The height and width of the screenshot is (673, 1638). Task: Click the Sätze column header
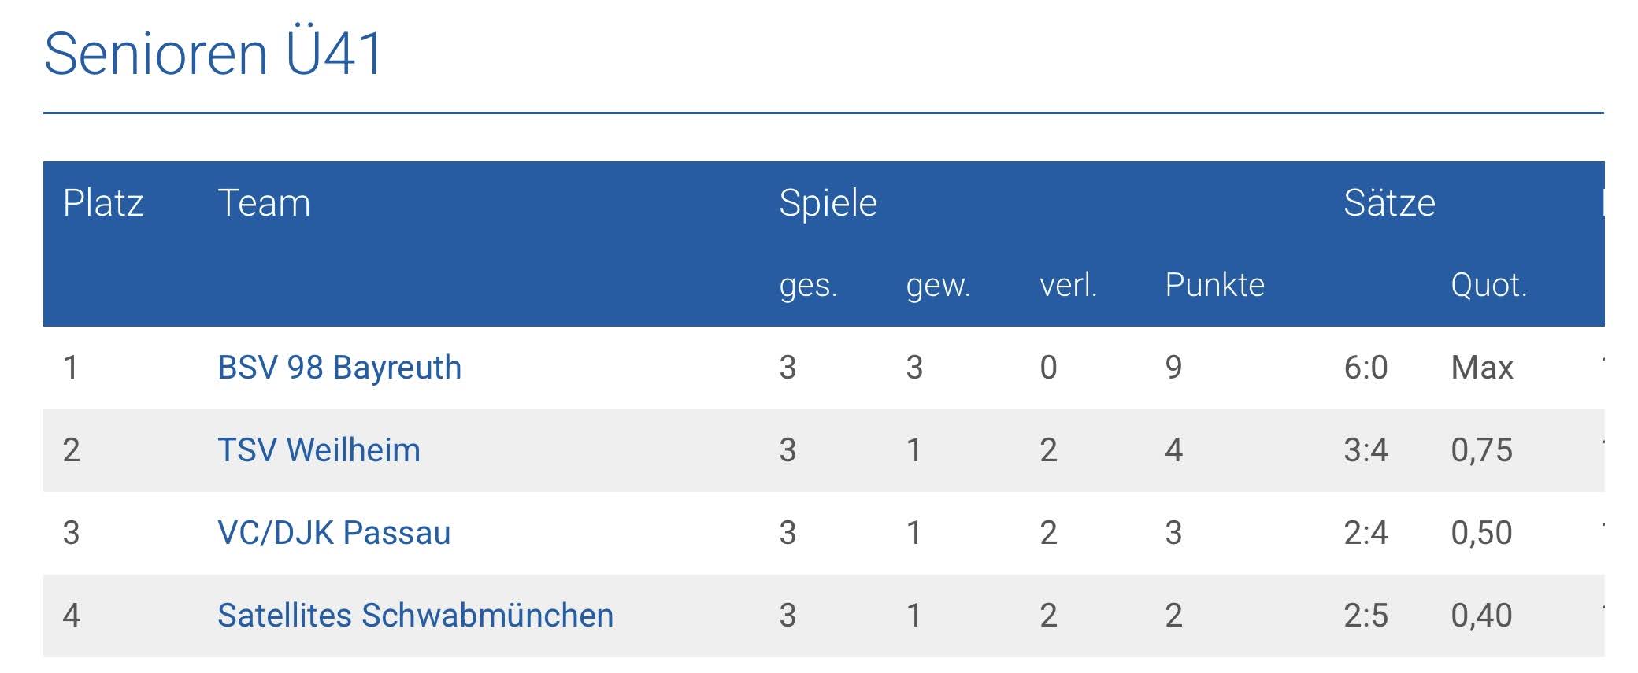[1389, 203]
